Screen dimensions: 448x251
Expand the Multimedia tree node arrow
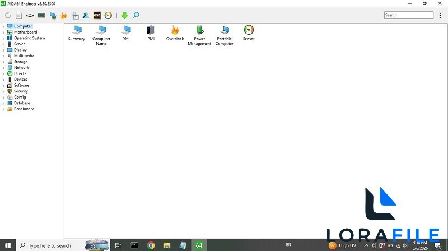pos(3,55)
